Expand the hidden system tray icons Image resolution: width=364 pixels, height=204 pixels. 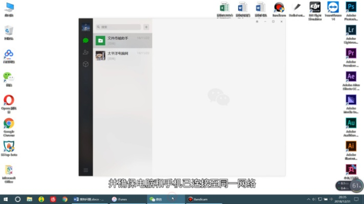point(308,199)
